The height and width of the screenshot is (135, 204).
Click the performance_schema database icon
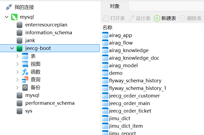click(20, 103)
